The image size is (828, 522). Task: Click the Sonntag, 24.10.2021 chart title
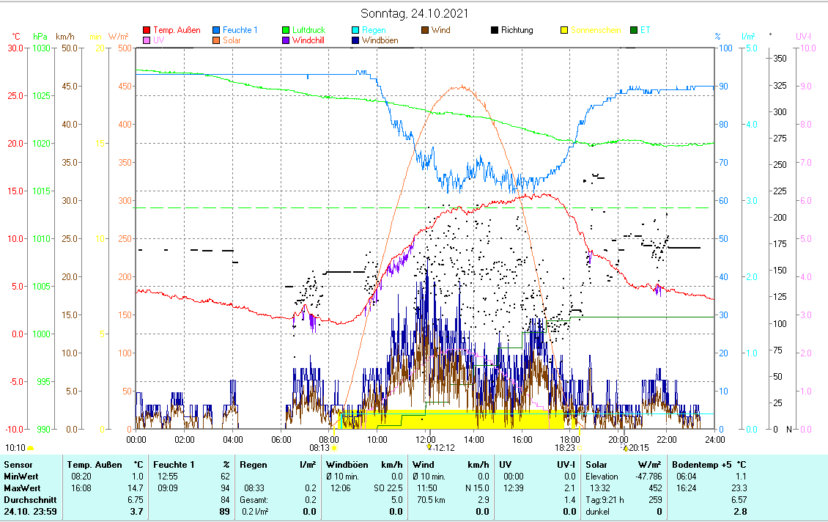point(415,13)
